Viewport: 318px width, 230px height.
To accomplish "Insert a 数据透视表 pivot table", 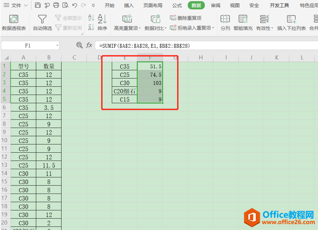I will coord(14,23).
